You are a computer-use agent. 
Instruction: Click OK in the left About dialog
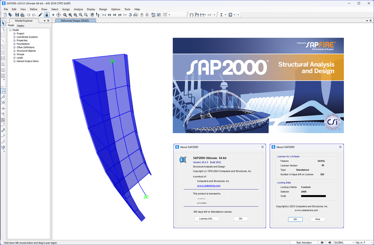241,219
